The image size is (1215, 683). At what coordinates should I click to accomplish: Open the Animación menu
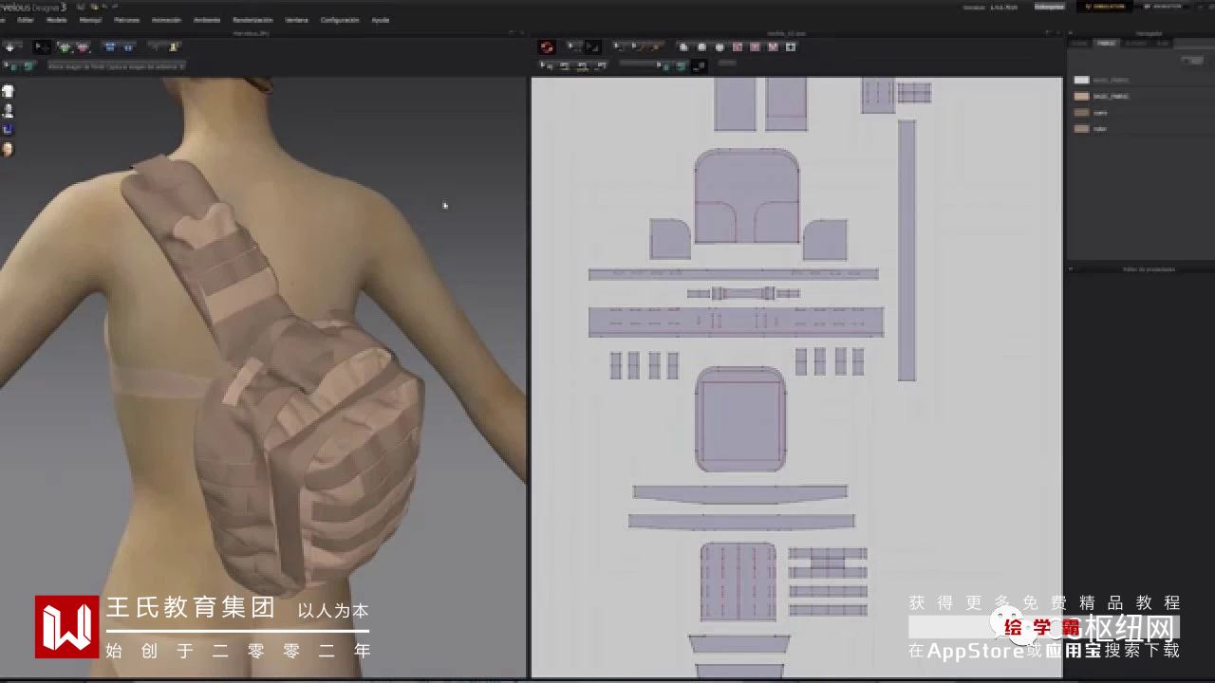point(166,19)
